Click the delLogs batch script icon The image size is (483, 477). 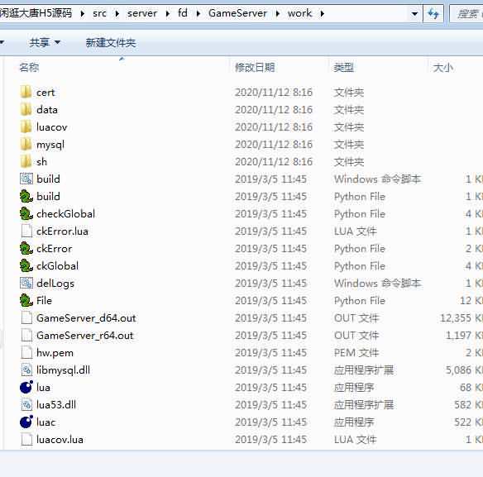point(26,283)
